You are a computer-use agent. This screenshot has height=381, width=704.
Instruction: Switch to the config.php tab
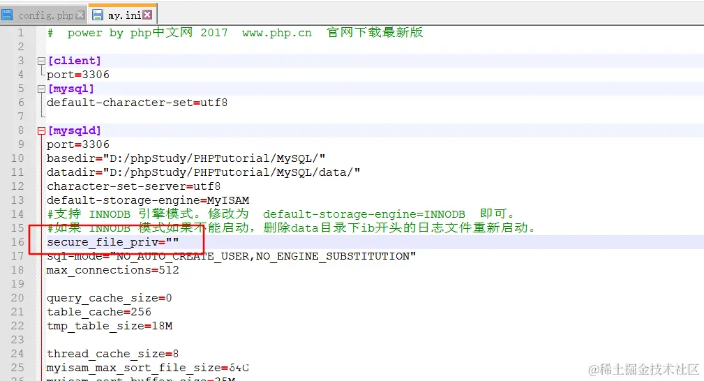pos(43,15)
